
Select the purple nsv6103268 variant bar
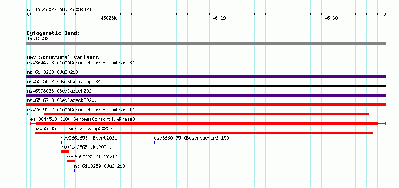click(x=206, y=77)
